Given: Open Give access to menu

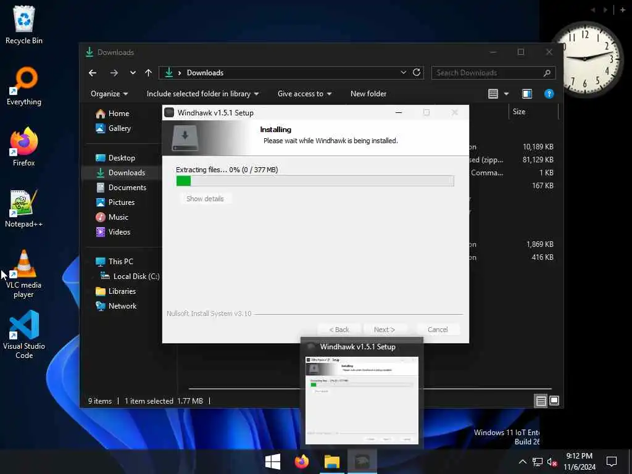Looking at the screenshot, I should [305, 94].
